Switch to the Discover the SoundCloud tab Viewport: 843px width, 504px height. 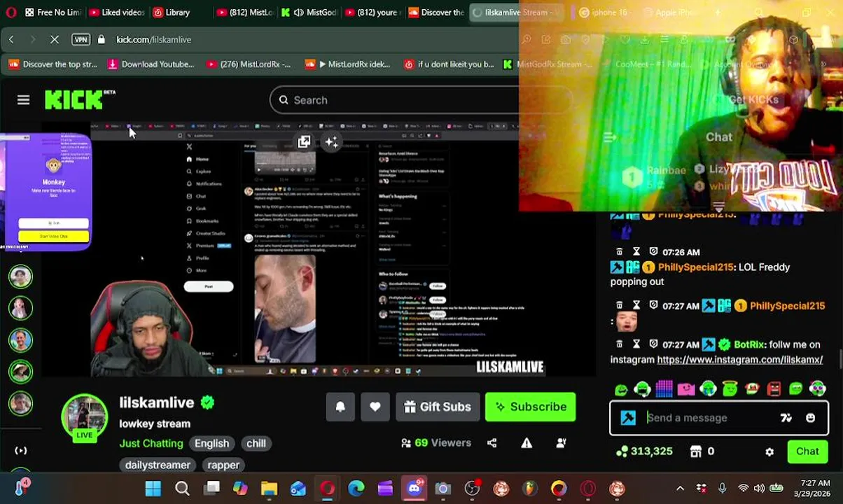click(436, 13)
